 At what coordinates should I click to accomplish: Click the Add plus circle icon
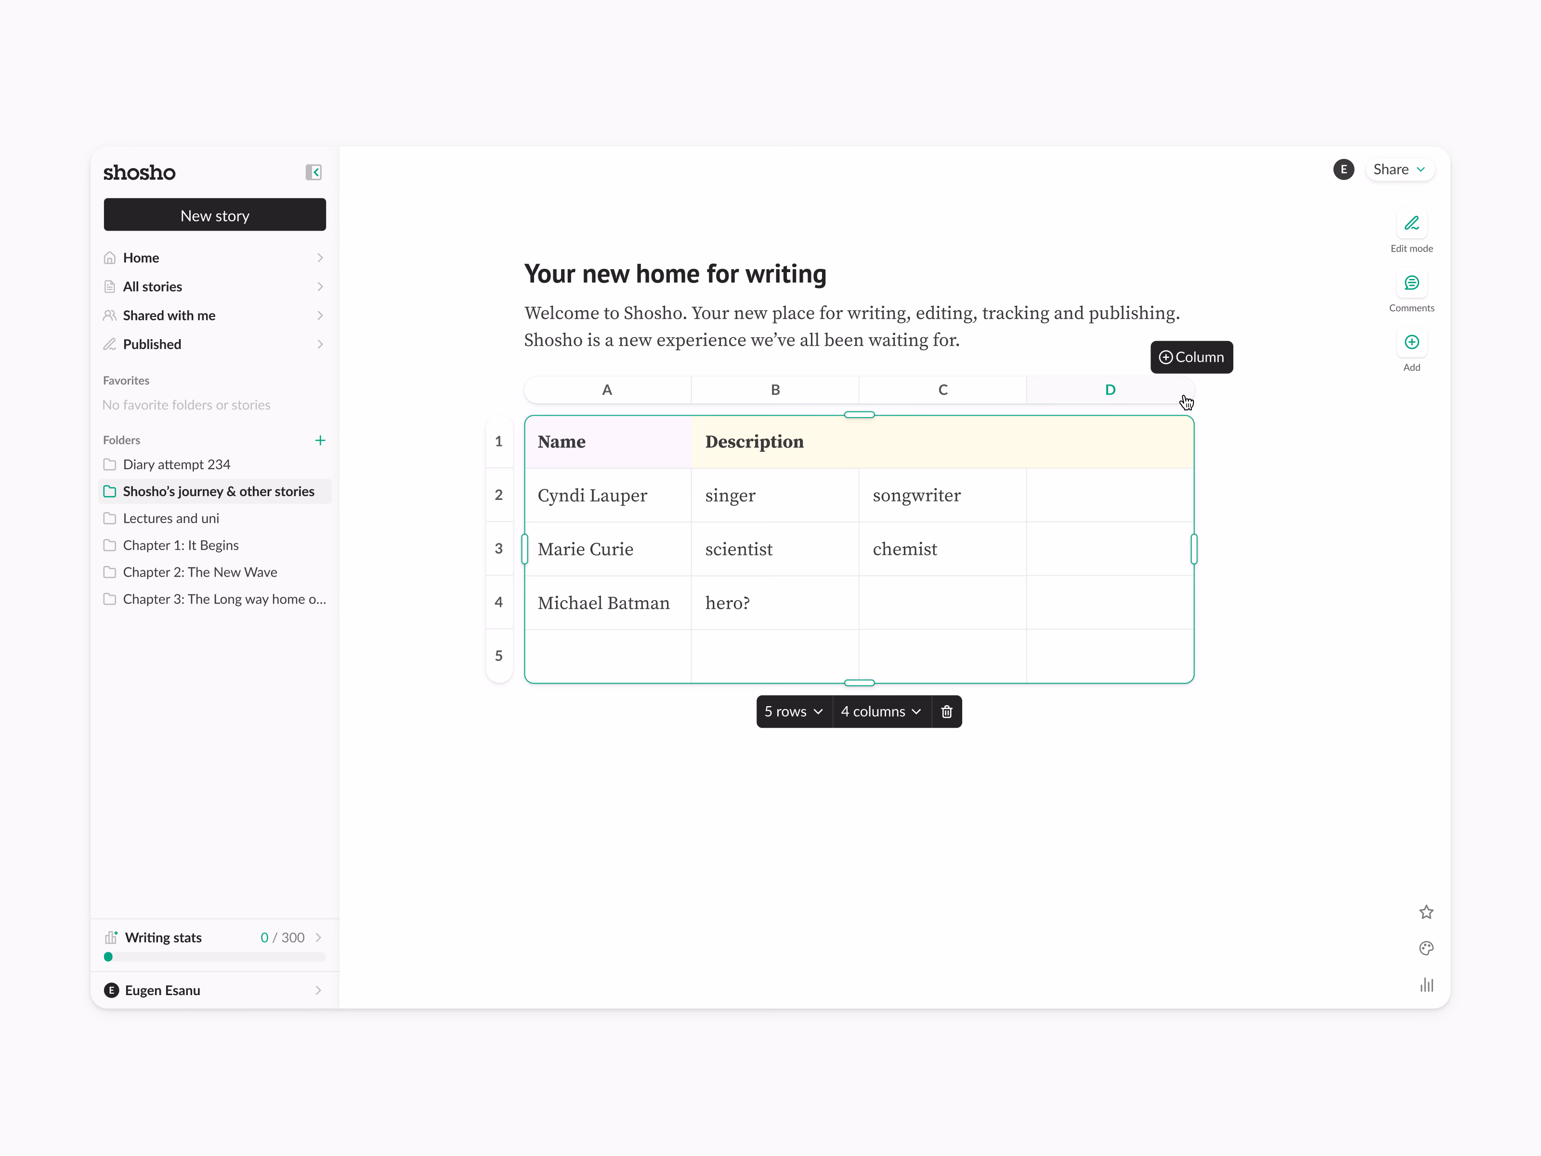pyautogui.click(x=1411, y=342)
